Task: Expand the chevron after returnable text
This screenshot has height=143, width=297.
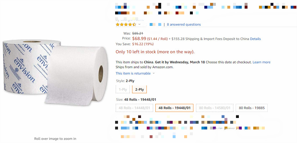Action: [x=154, y=73]
